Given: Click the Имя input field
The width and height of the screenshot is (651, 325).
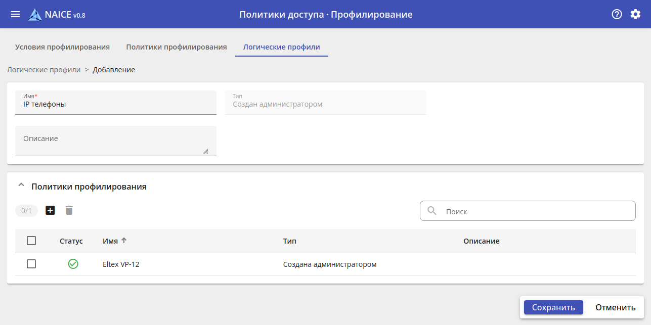Looking at the screenshot, I should tap(116, 105).
